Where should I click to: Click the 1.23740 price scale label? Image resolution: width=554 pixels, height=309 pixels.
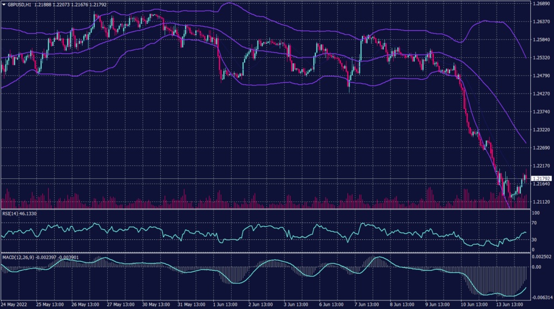(541, 112)
